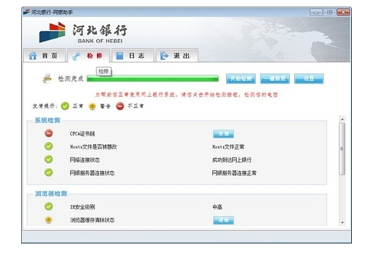Click the yellow 警告 legend icon
373x254 pixels.
[93, 106]
